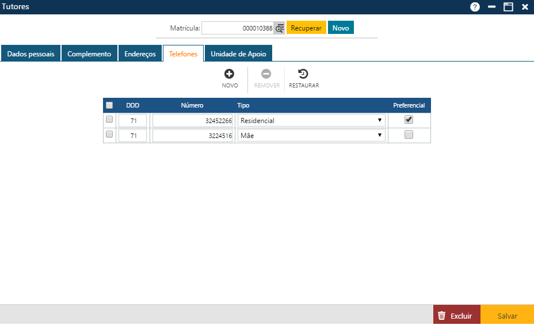Click the RESTAURAR history icon
Image resolution: width=534 pixels, height=325 pixels.
point(303,74)
